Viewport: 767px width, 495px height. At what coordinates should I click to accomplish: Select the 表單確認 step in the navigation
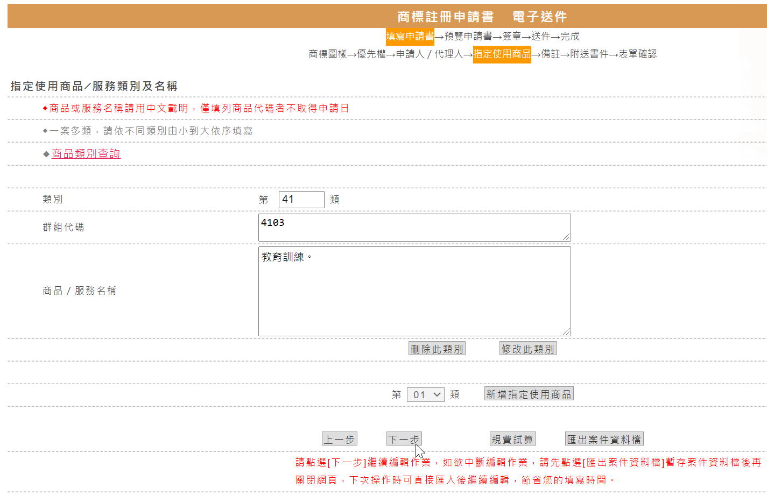[x=637, y=54]
